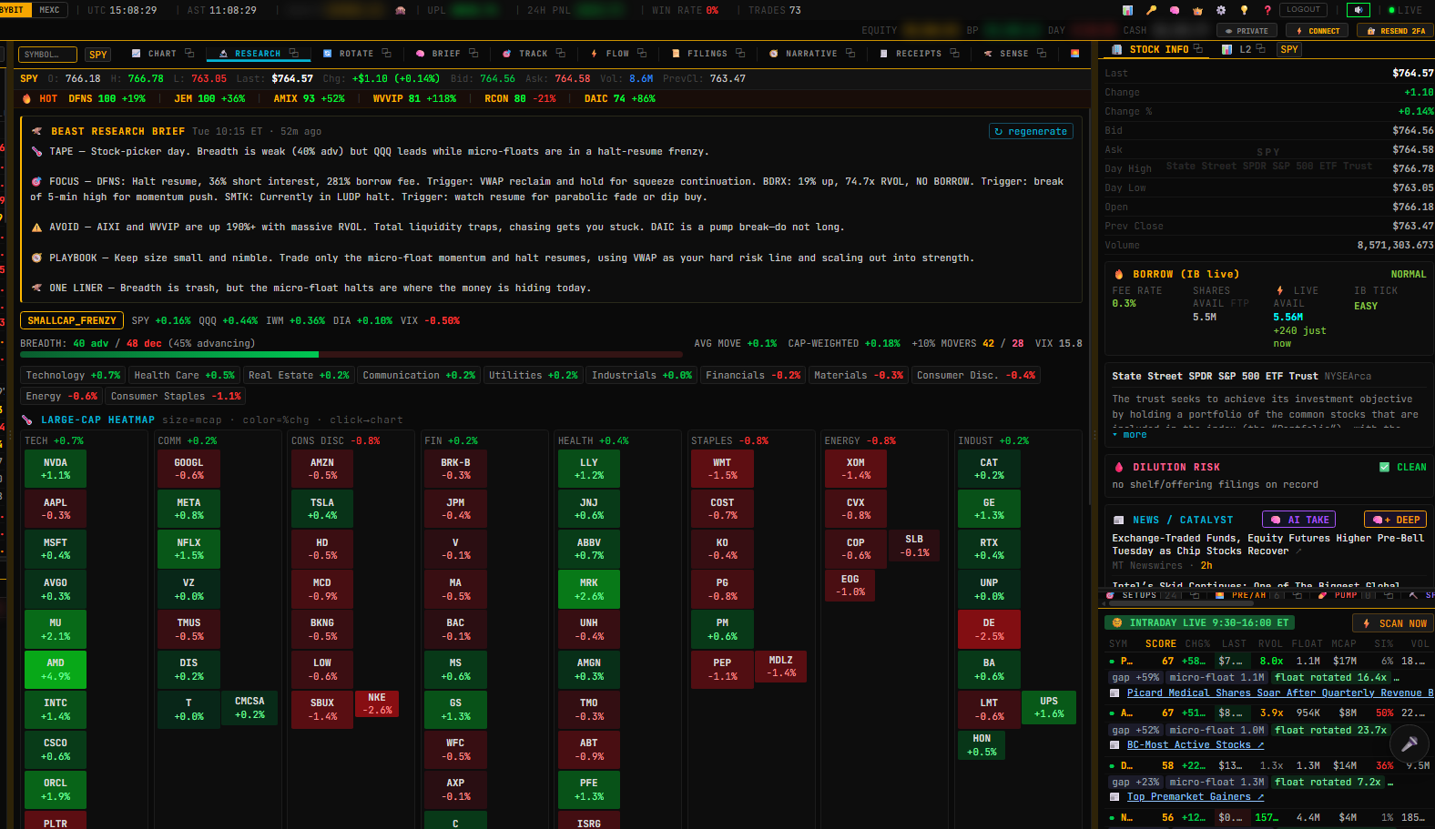
Task: Click the regenerate brief button
Action: [1031, 131]
